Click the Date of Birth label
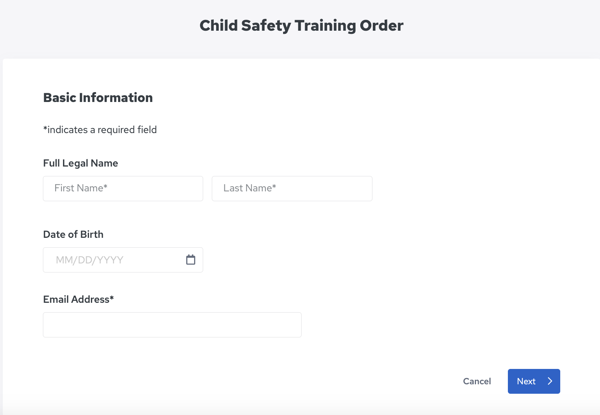 (73, 234)
